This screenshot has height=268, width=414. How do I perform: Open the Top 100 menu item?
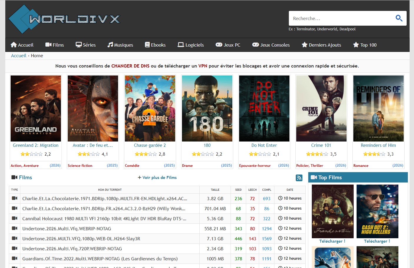[x=365, y=45]
